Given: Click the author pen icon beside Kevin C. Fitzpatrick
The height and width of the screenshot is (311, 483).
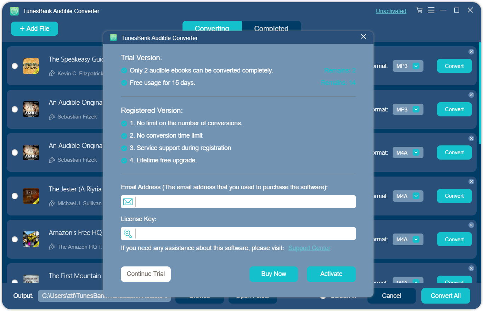Looking at the screenshot, I should pos(52,74).
